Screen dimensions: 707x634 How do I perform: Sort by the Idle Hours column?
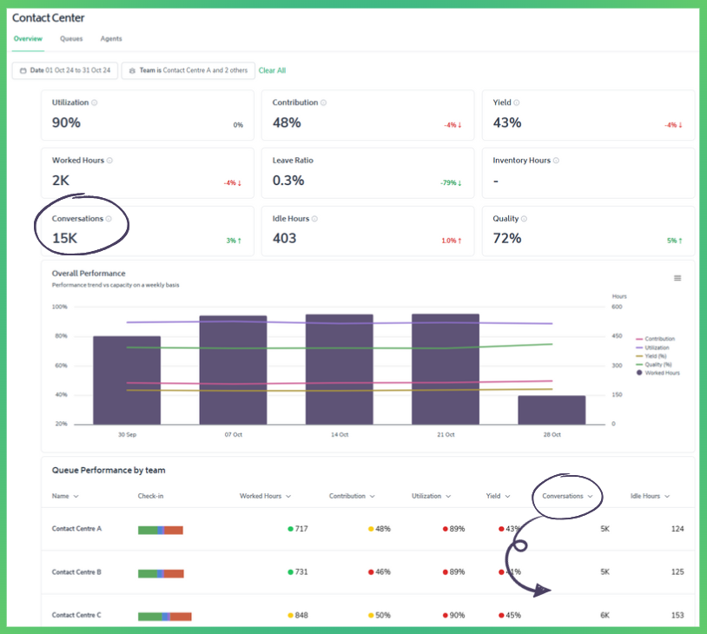tap(650, 496)
